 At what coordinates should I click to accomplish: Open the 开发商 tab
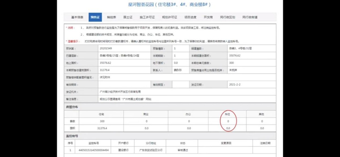(208, 17)
